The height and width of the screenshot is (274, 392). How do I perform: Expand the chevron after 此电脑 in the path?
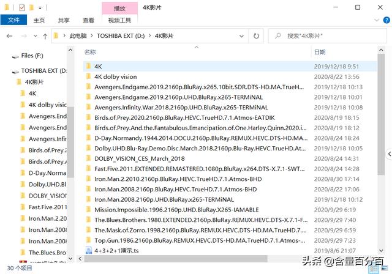tap(92, 36)
